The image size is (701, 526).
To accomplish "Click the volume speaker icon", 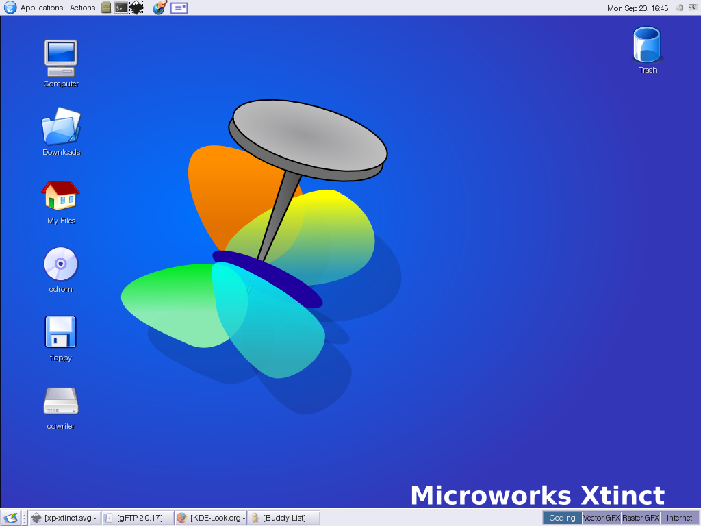I will pos(680,8).
